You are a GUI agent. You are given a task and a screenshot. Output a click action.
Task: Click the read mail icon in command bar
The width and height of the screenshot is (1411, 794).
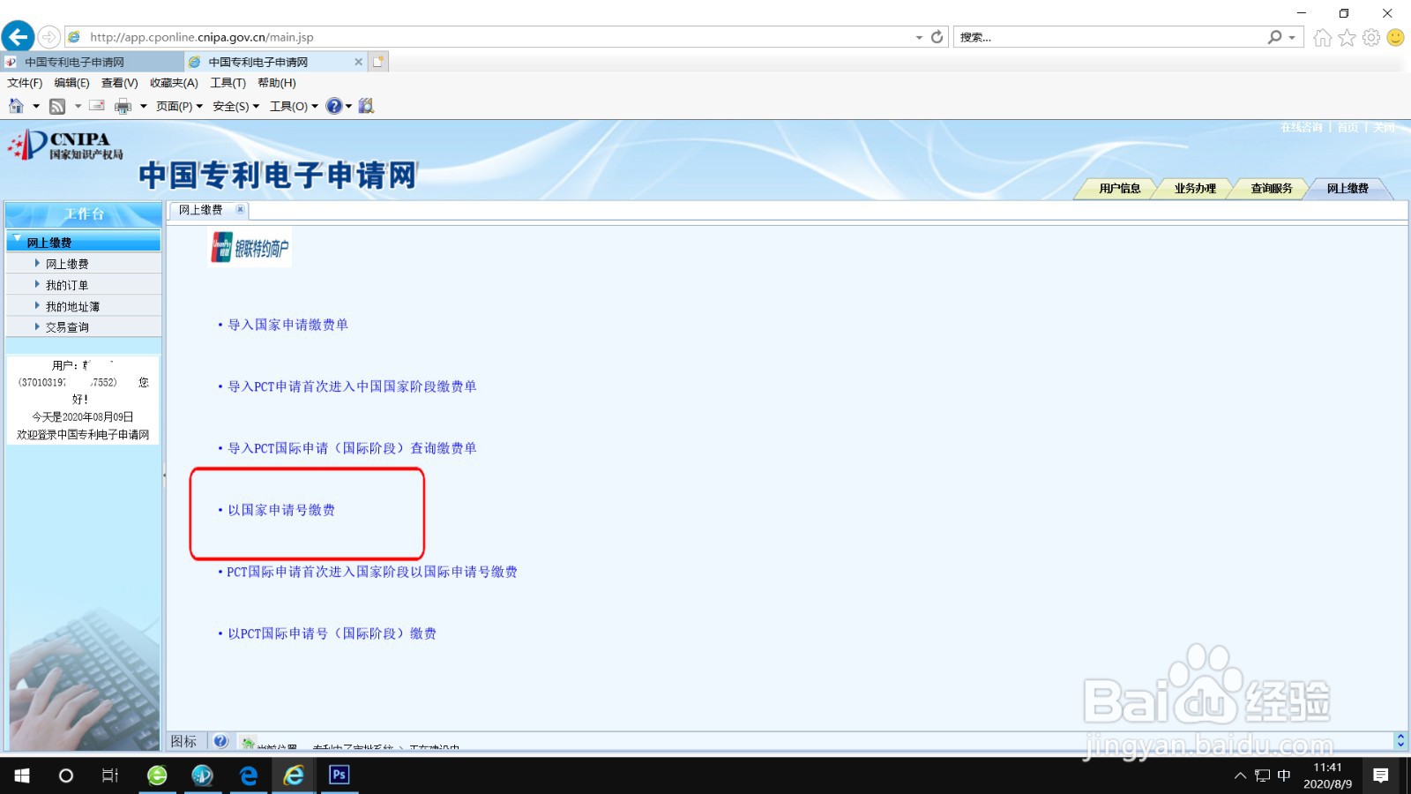click(x=97, y=106)
